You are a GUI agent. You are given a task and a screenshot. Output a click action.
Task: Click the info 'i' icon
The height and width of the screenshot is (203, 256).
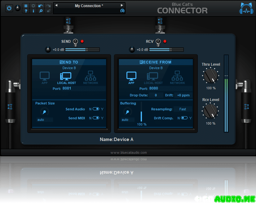(x=33, y=11)
